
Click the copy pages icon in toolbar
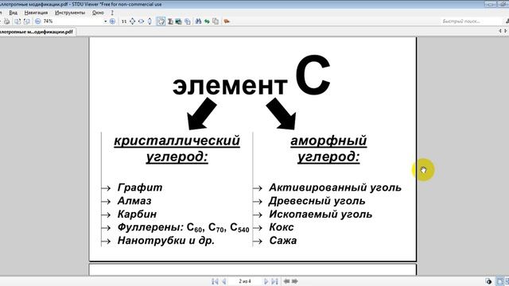[x=216, y=21]
